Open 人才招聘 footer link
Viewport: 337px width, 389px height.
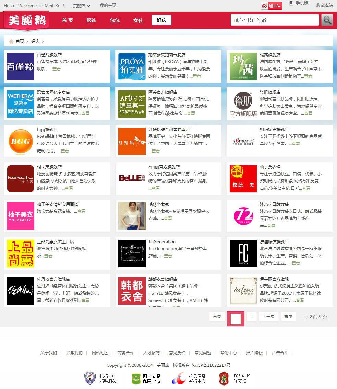coord(152,353)
